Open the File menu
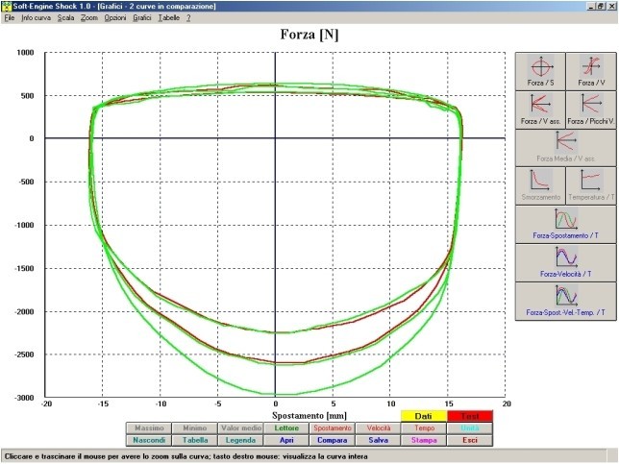Viewport: 619px width, 464px height. click(9, 18)
